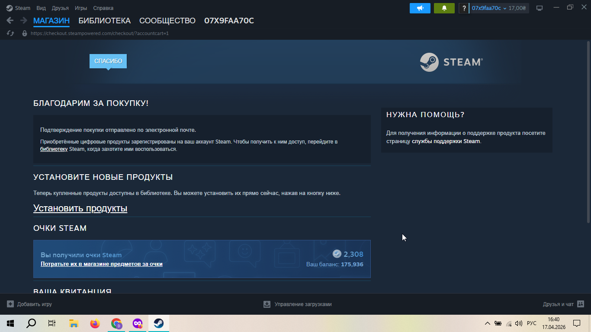Open the friends and chat icon

pyautogui.click(x=581, y=304)
